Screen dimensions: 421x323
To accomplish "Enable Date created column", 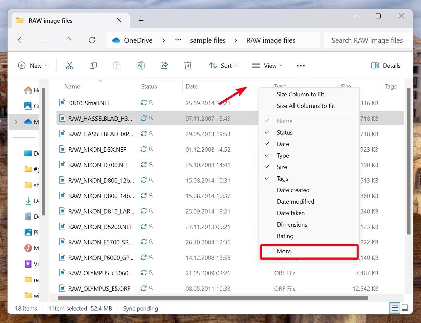I will [x=309, y=190].
